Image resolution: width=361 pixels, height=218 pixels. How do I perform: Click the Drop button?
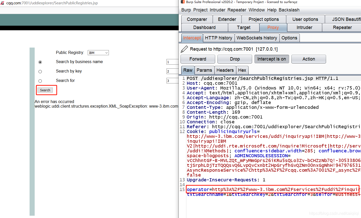pos(235,59)
